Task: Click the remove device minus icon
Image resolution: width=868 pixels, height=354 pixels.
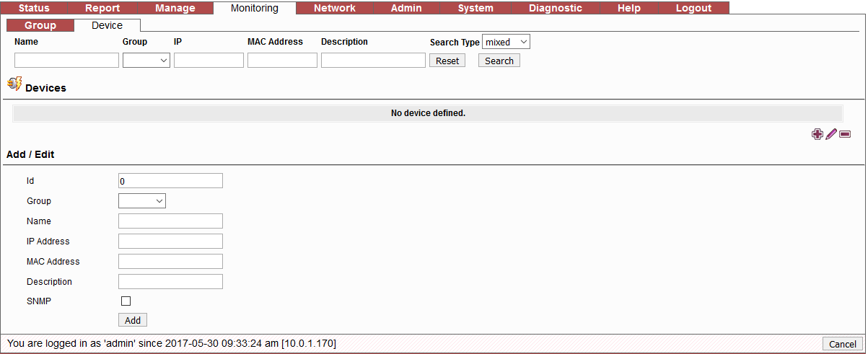Action: coord(845,134)
